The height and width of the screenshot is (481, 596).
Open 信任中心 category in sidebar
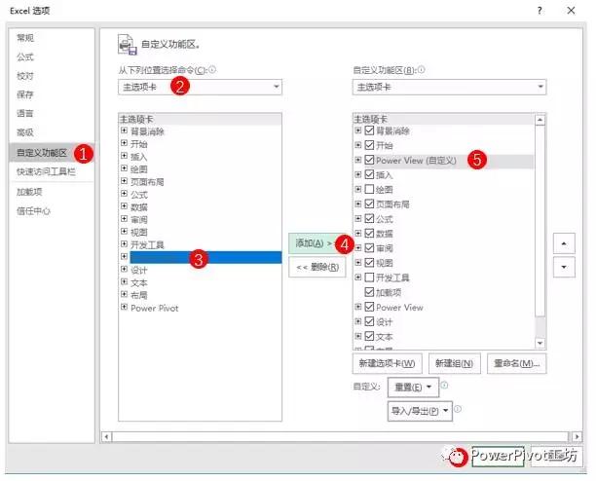pos(33,211)
